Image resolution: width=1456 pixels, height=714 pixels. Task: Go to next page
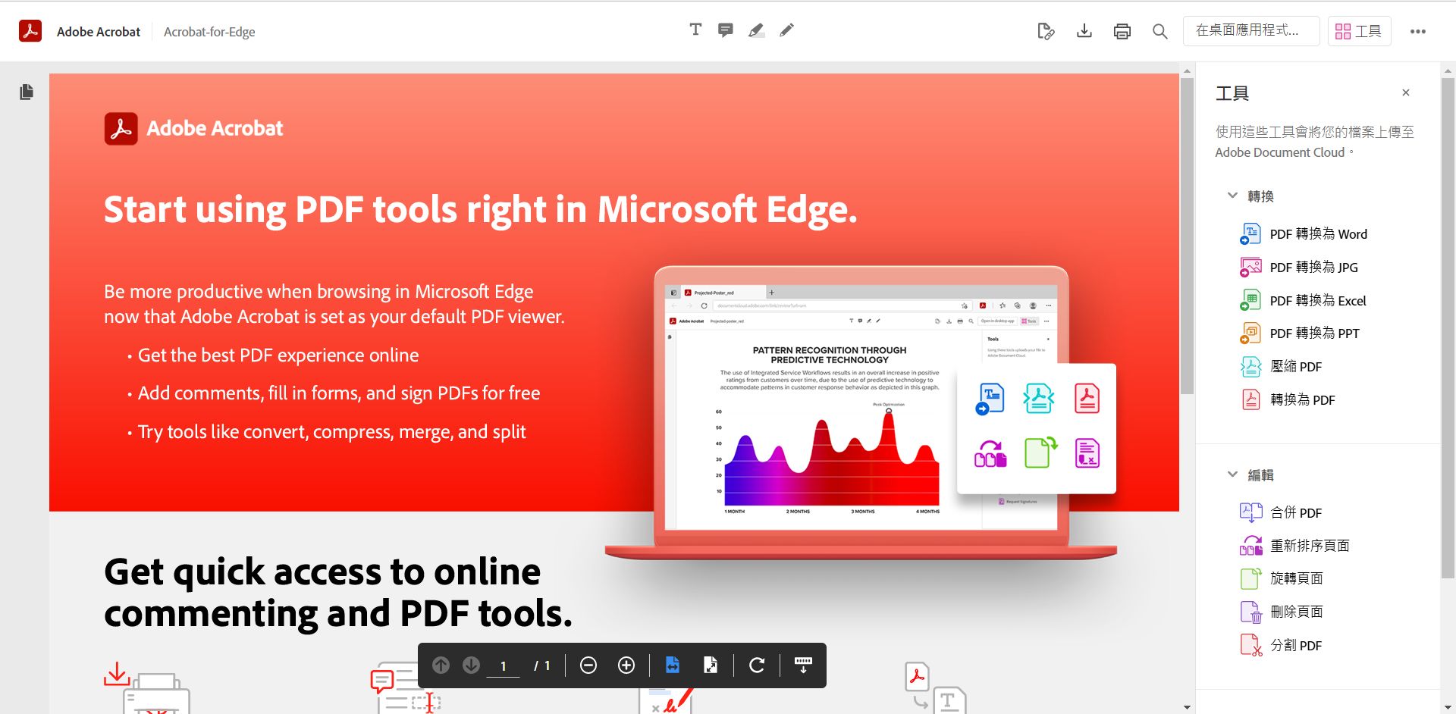[471, 665]
